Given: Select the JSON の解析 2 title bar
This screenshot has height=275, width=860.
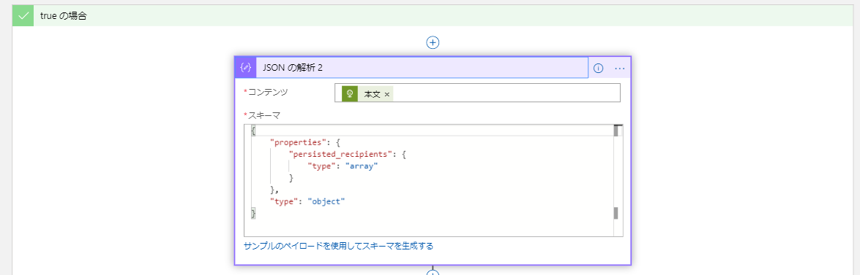Looking at the screenshot, I should pyautogui.click(x=422, y=68).
